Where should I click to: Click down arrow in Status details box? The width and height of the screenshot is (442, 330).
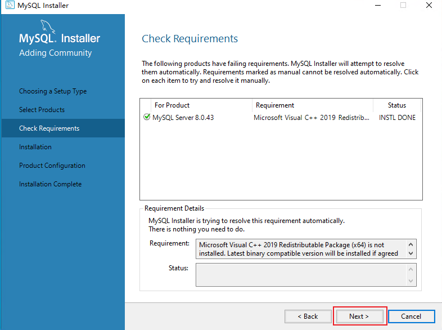(x=411, y=281)
